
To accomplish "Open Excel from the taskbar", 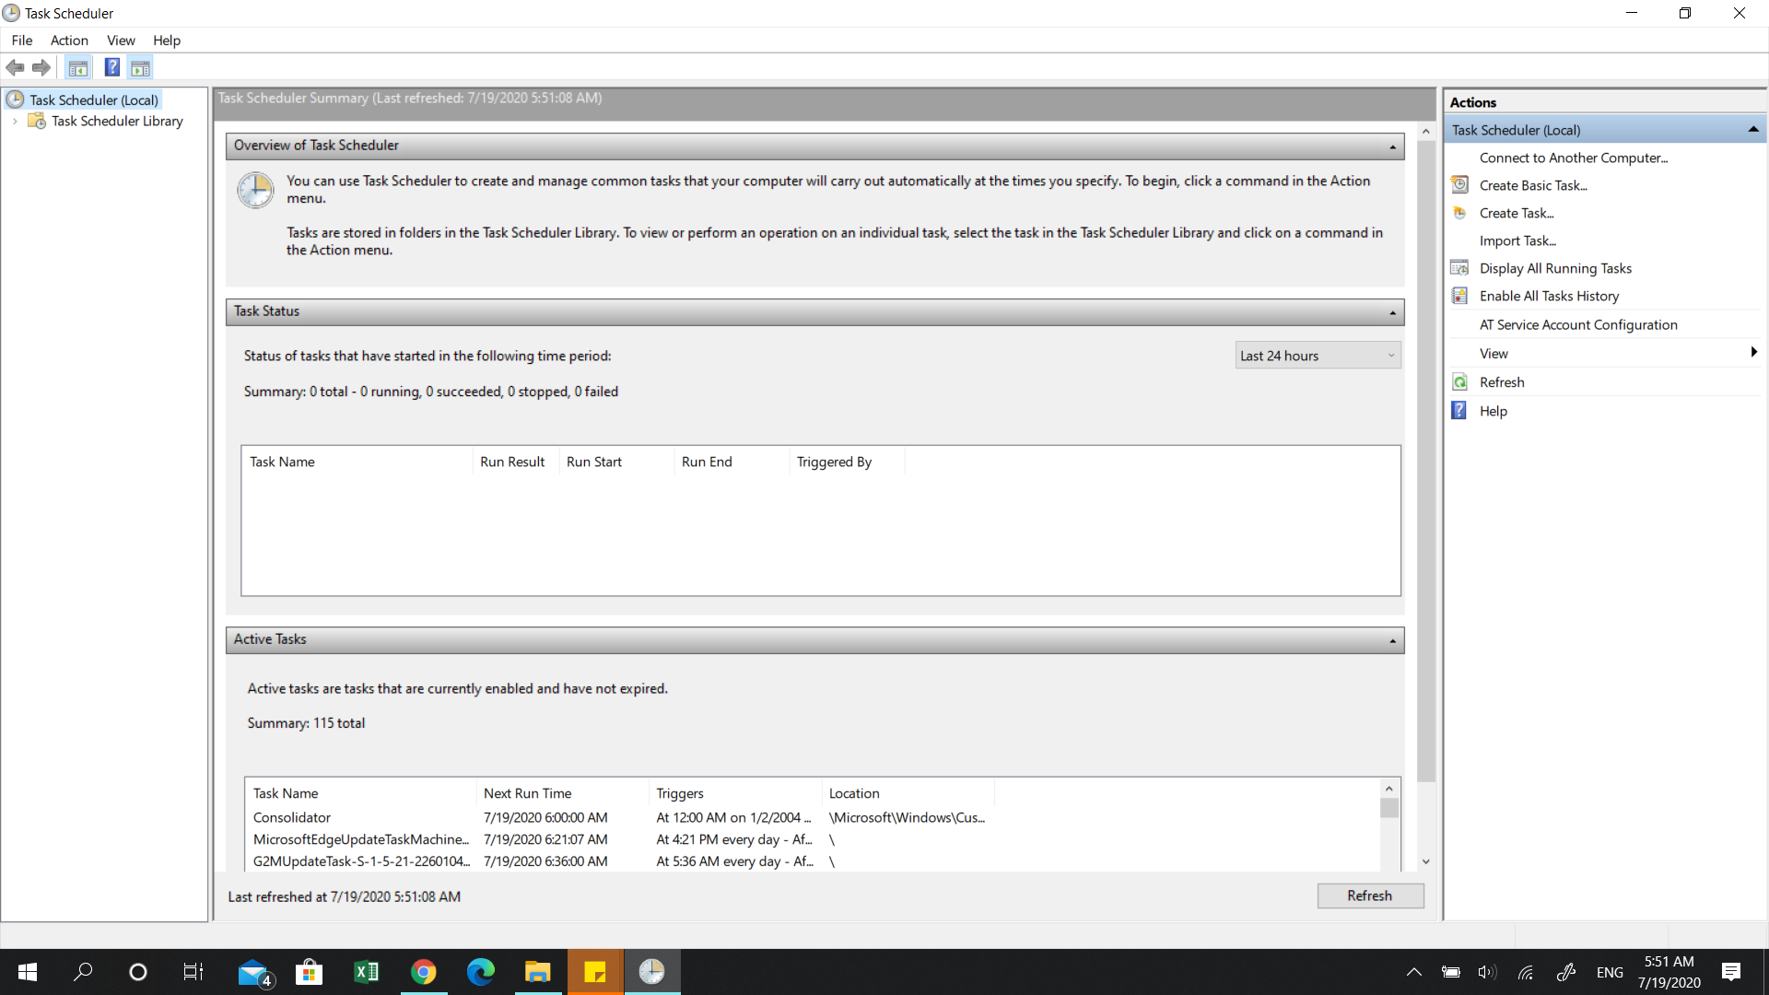I will click(x=366, y=972).
